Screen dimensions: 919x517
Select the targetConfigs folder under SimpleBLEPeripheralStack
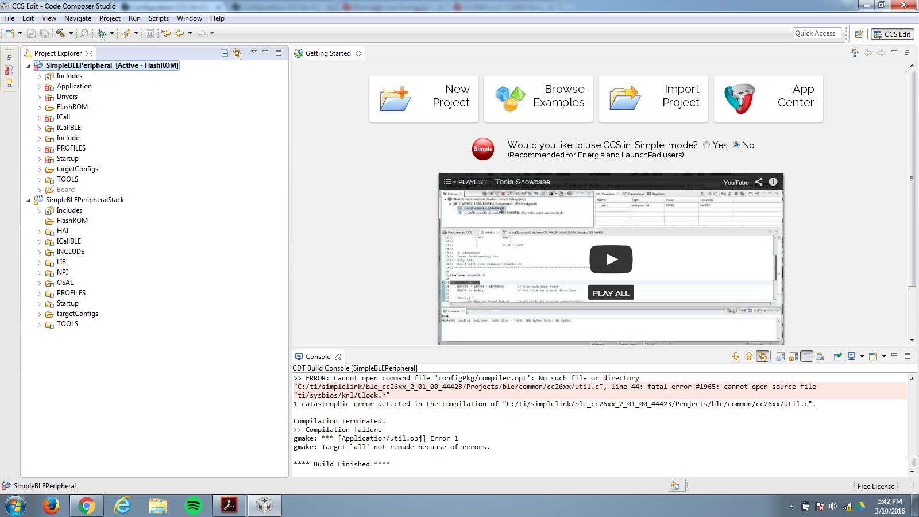click(x=78, y=314)
